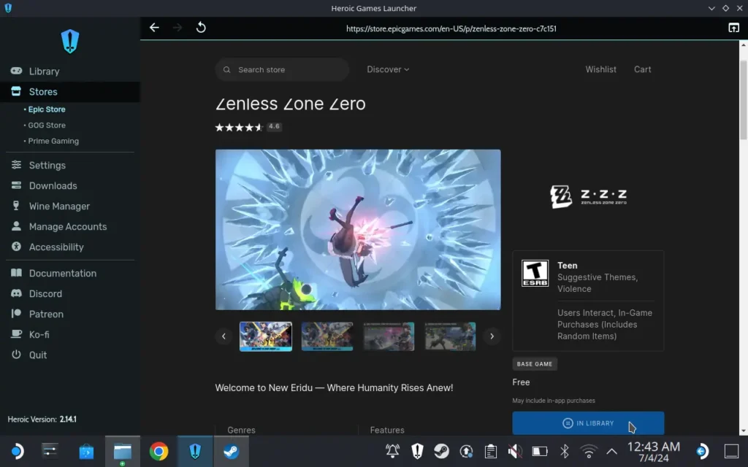Viewport: 748px width, 467px height.
Task: Go back to the previous store page
Action: coord(154,28)
